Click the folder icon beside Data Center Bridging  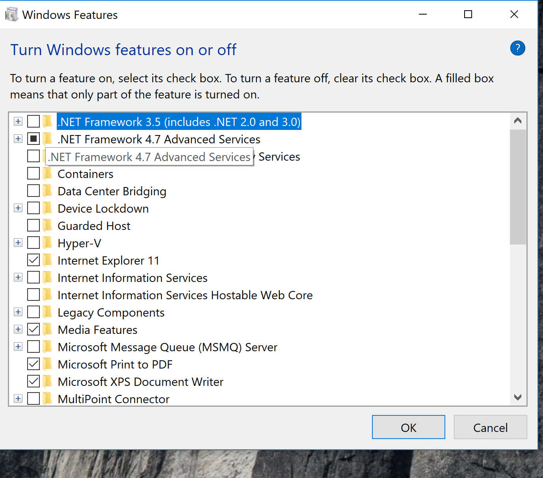(47, 191)
